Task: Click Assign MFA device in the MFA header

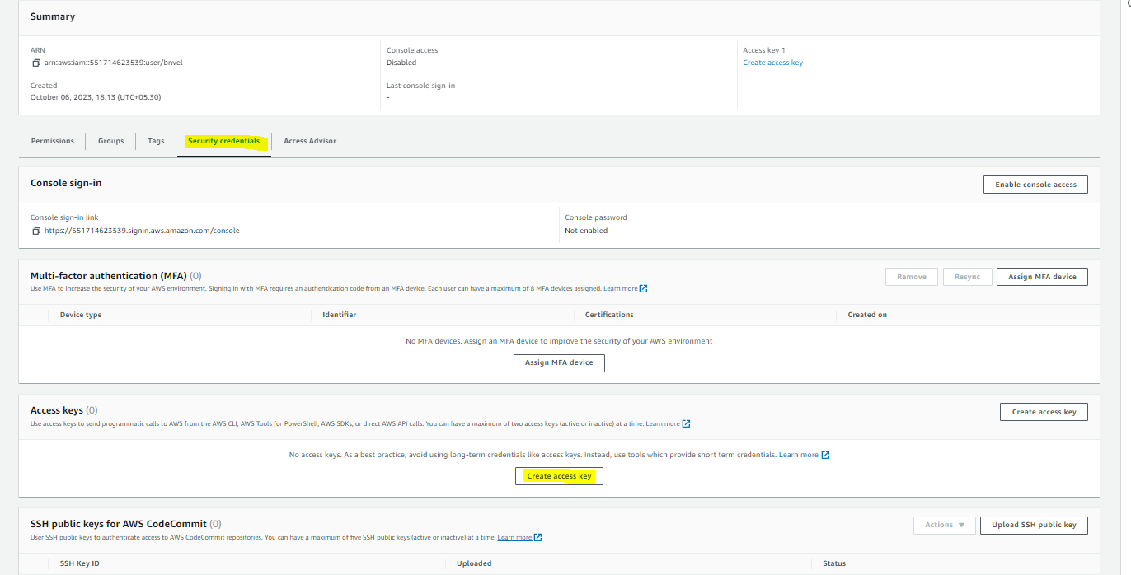Action: point(1042,277)
